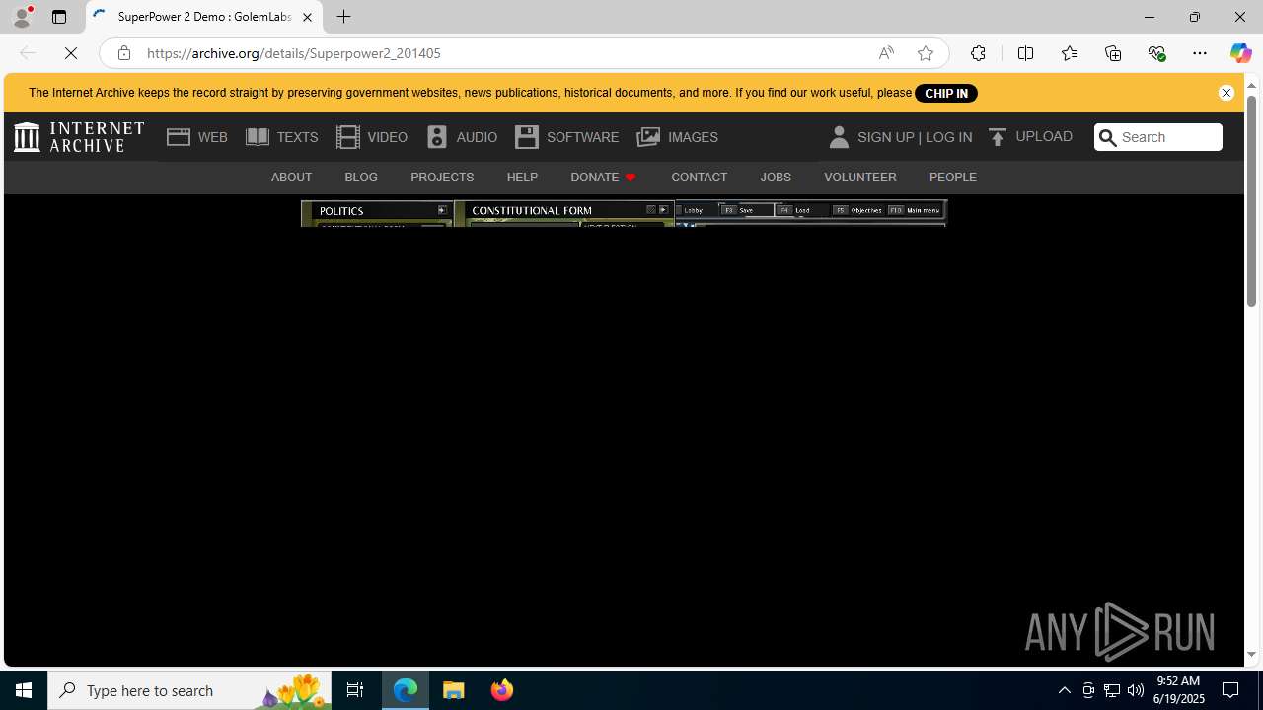Enable Split screen view

click(x=1025, y=53)
